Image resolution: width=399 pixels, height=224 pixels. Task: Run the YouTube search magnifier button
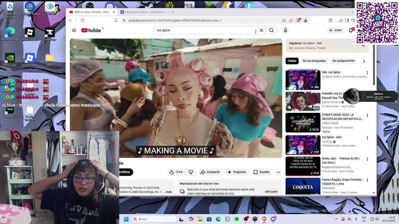pos(272,30)
